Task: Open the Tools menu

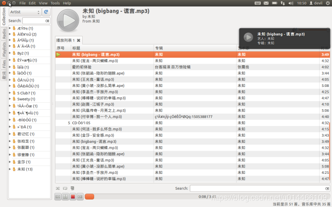Action: pos(55,3)
